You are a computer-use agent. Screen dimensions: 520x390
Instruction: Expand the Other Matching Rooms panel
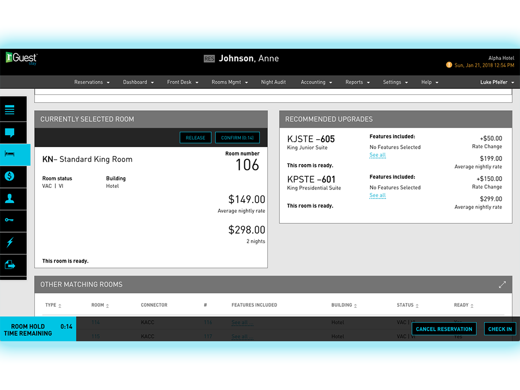(x=502, y=284)
